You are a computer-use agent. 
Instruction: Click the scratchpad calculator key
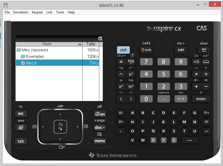pos(21,128)
